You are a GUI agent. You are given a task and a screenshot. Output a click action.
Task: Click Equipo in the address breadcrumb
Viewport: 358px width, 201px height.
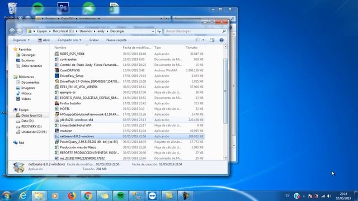(42, 31)
